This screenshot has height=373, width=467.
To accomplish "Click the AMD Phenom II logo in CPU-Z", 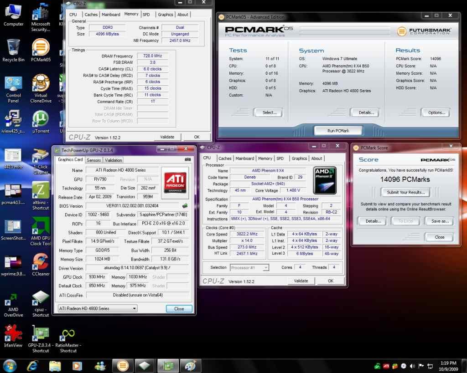I will point(325,180).
